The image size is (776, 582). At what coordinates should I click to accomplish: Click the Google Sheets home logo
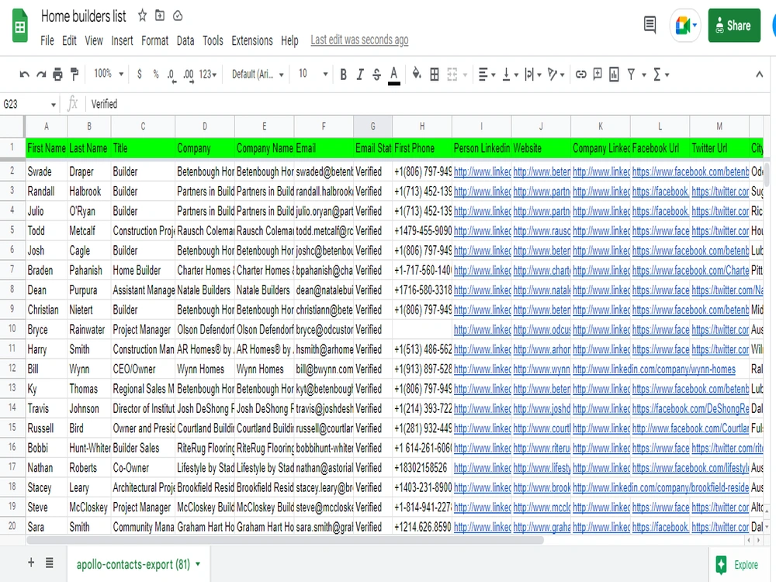point(20,26)
